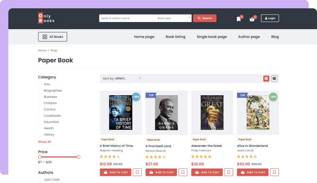Image resolution: width=317 pixels, height=183 pixels.
Task: Switch to list view layout
Action: 274,78
